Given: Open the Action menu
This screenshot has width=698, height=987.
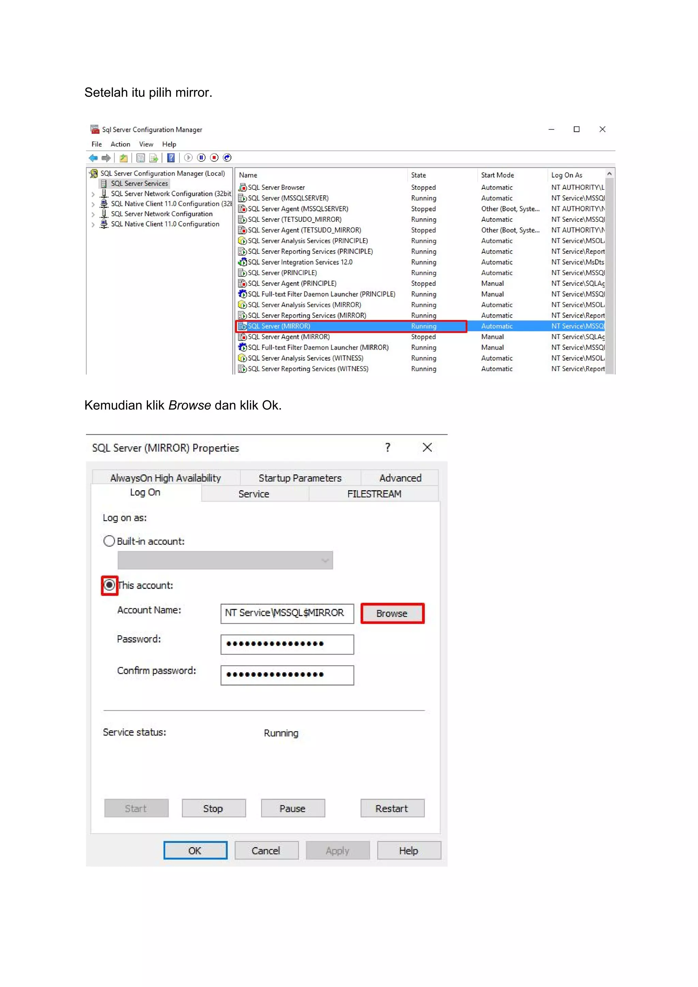Looking at the screenshot, I should pyautogui.click(x=120, y=144).
